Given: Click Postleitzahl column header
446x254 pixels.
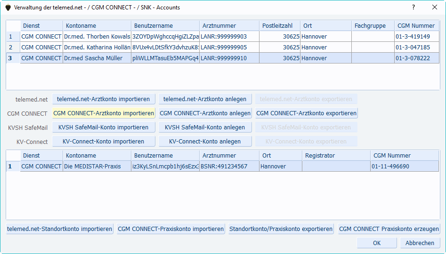Looking at the screenshot, I should (280, 25).
